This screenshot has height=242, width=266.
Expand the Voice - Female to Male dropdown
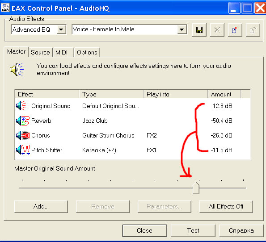(182, 29)
